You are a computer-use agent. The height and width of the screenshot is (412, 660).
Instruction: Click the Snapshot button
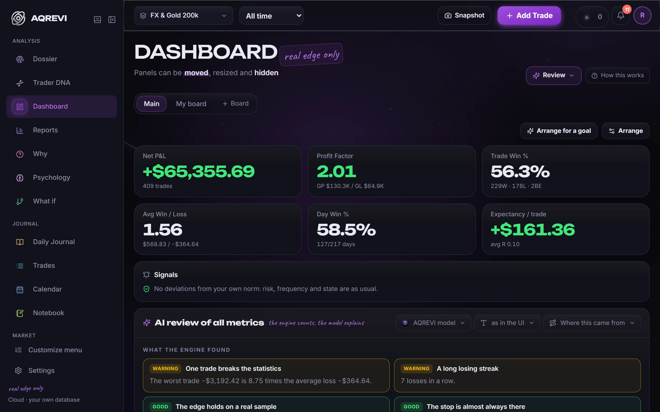pos(465,15)
